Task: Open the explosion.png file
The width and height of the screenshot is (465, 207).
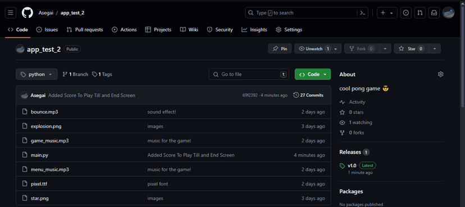Action: [x=46, y=126]
